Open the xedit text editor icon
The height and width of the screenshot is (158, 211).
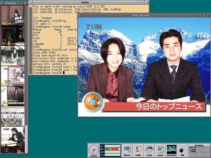click(x=138, y=151)
